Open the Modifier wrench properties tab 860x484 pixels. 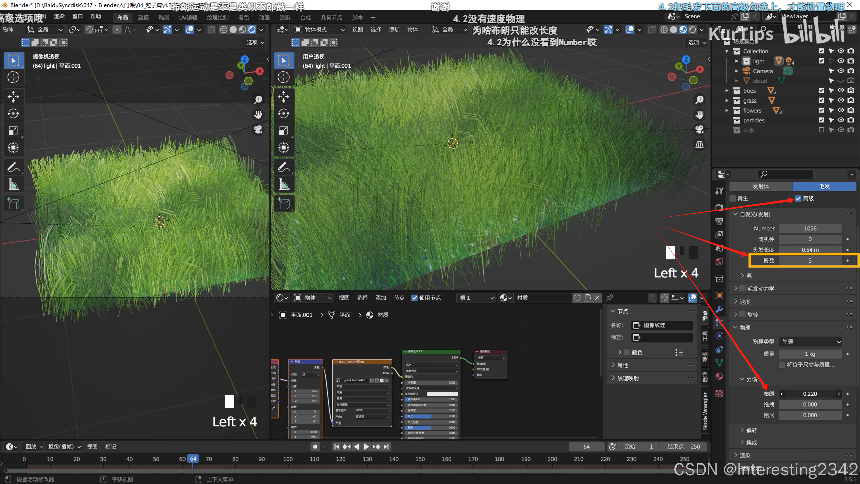(719, 309)
